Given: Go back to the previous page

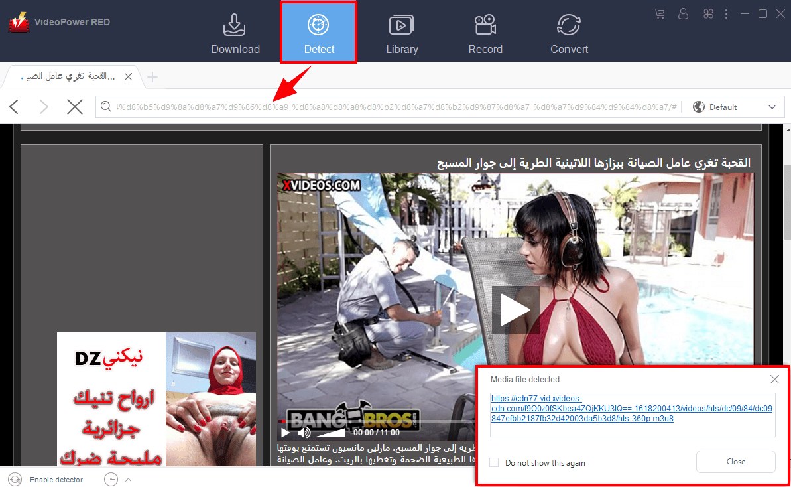Looking at the screenshot, I should (x=14, y=107).
